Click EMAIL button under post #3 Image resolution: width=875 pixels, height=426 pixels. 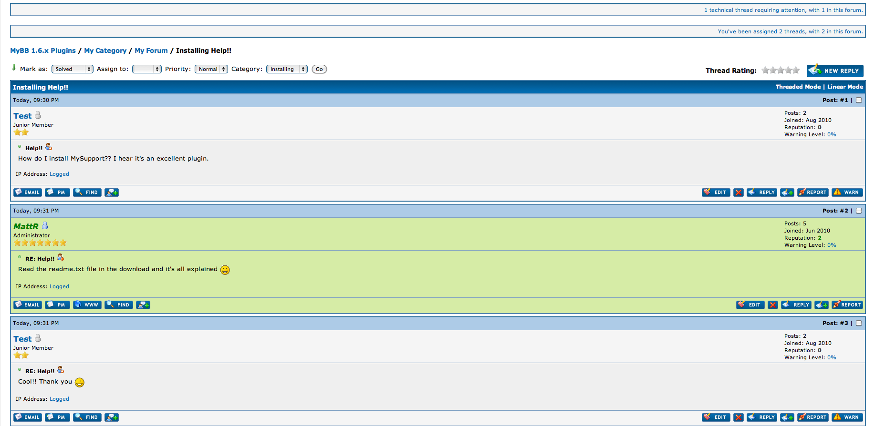[x=28, y=417]
